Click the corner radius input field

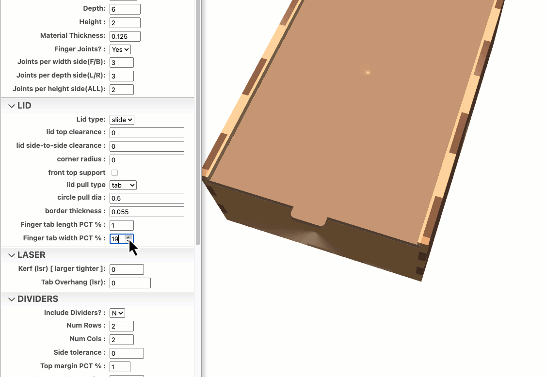(x=147, y=160)
